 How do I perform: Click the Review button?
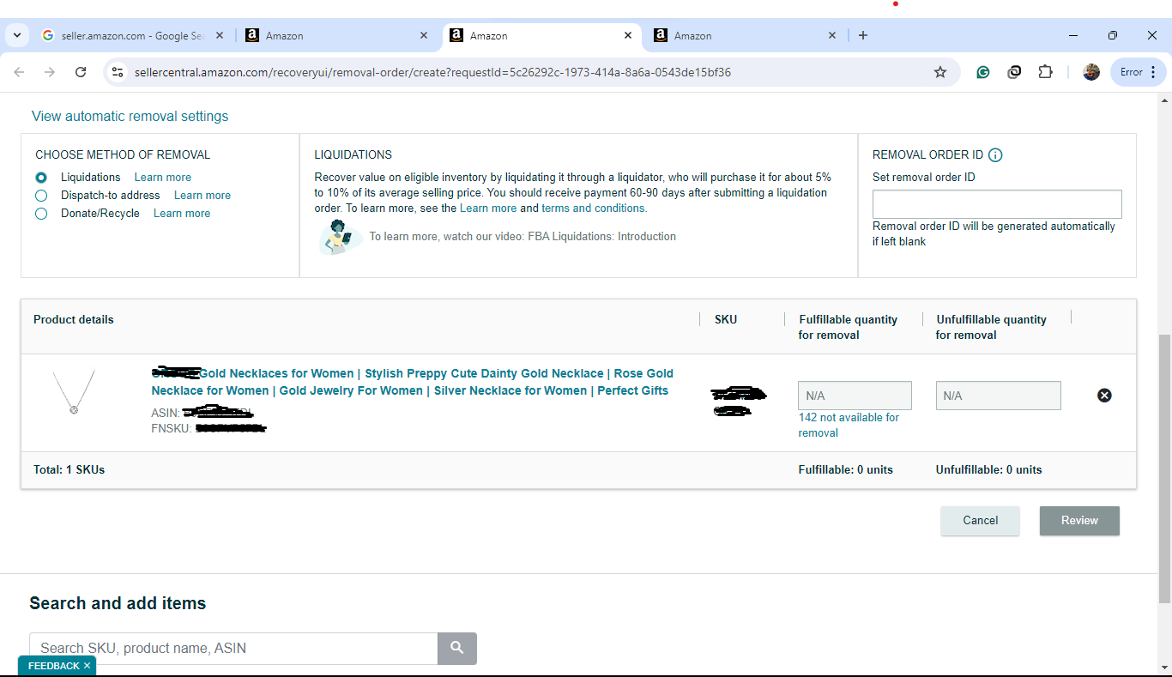click(x=1079, y=521)
